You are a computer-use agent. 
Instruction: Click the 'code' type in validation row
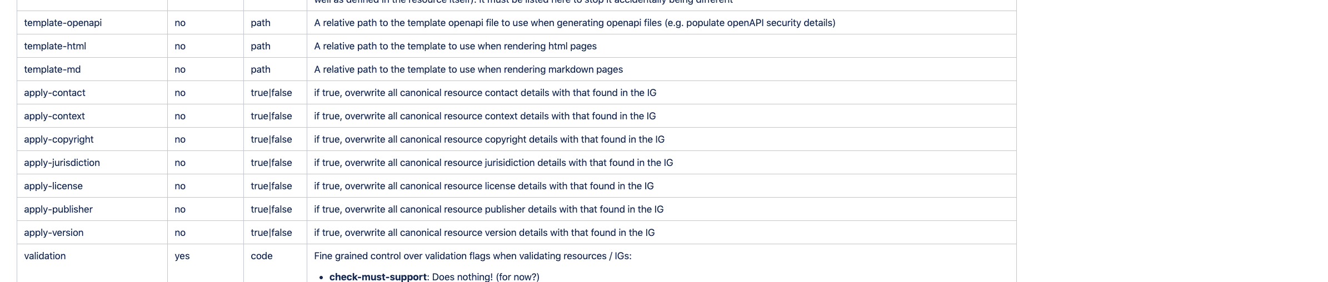click(x=262, y=256)
